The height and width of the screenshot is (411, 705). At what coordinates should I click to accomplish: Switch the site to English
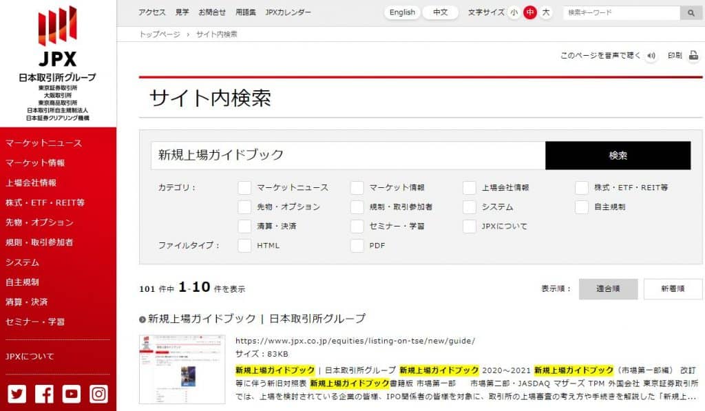tap(402, 12)
